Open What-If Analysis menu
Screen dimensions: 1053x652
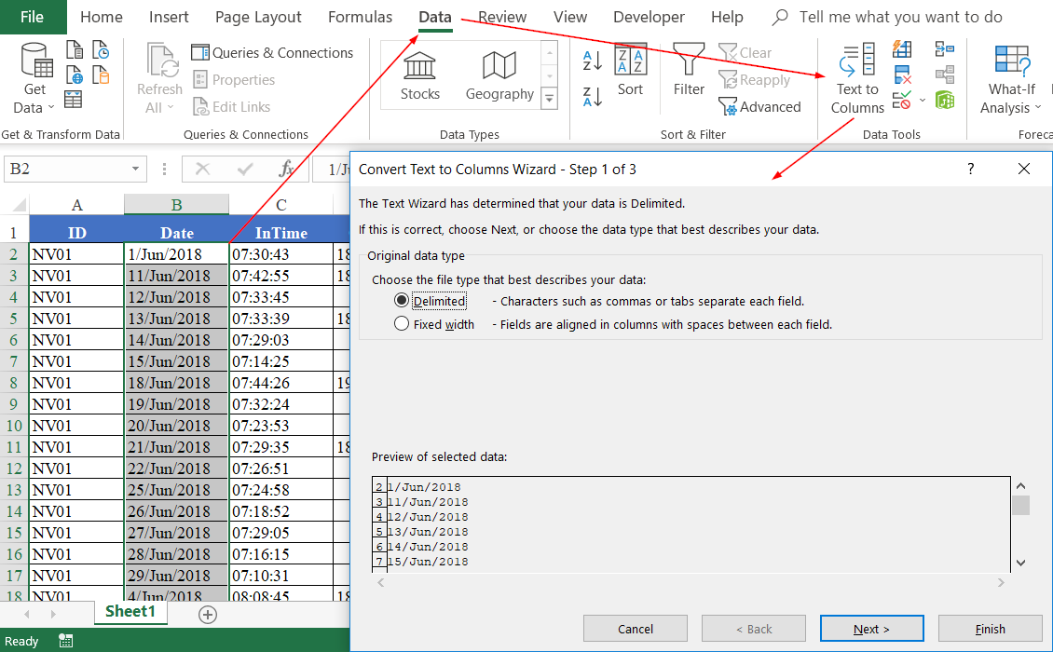[1011, 78]
